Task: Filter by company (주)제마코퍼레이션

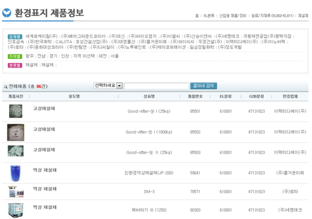Action: pyautogui.click(x=167, y=47)
